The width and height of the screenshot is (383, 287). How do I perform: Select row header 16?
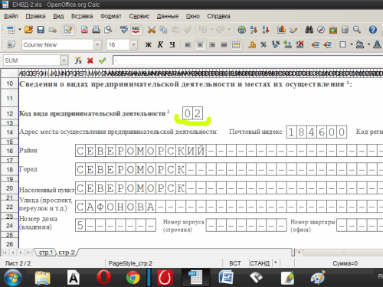point(9,151)
